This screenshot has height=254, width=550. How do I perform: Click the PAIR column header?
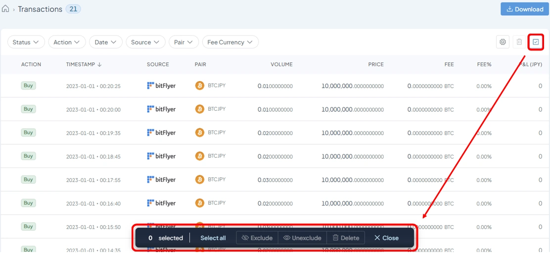tap(200, 64)
